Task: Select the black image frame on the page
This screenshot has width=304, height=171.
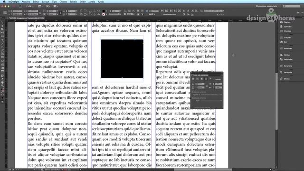Action: click(122, 59)
